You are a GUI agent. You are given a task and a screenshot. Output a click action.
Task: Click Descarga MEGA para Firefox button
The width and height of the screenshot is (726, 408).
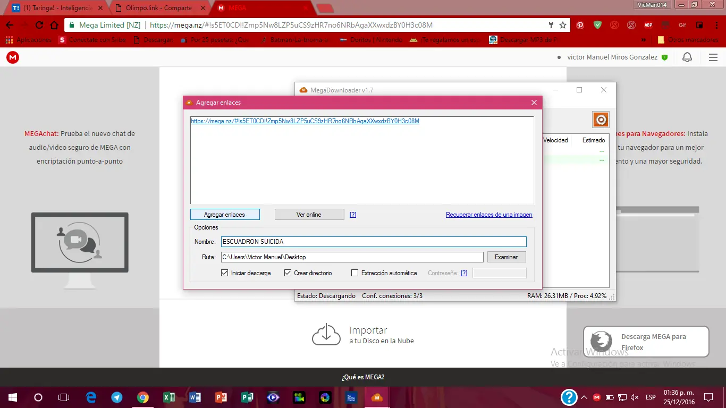(646, 342)
